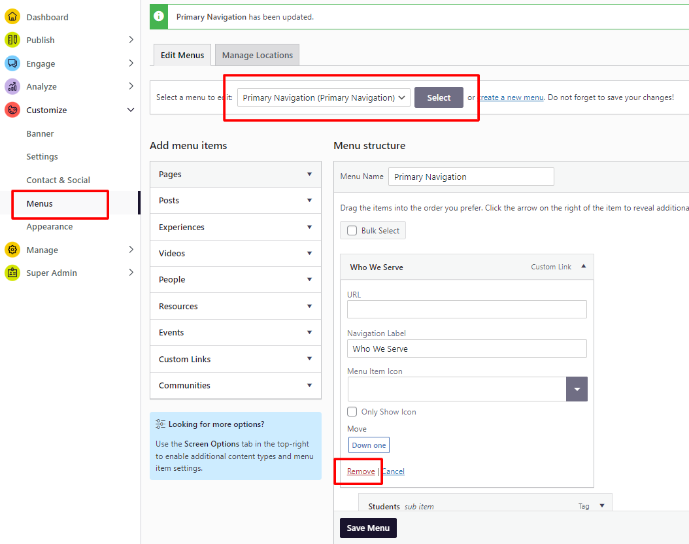This screenshot has width=689, height=544.
Task: Click the Super Admin badge icon
Action: coord(12,273)
